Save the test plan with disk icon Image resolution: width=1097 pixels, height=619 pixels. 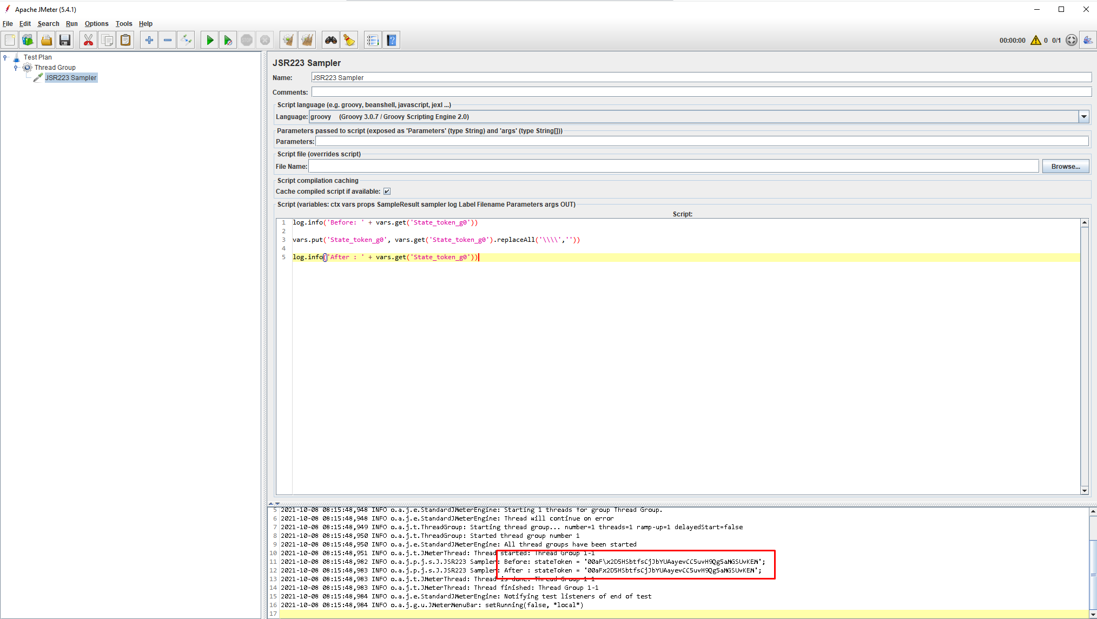click(x=65, y=40)
